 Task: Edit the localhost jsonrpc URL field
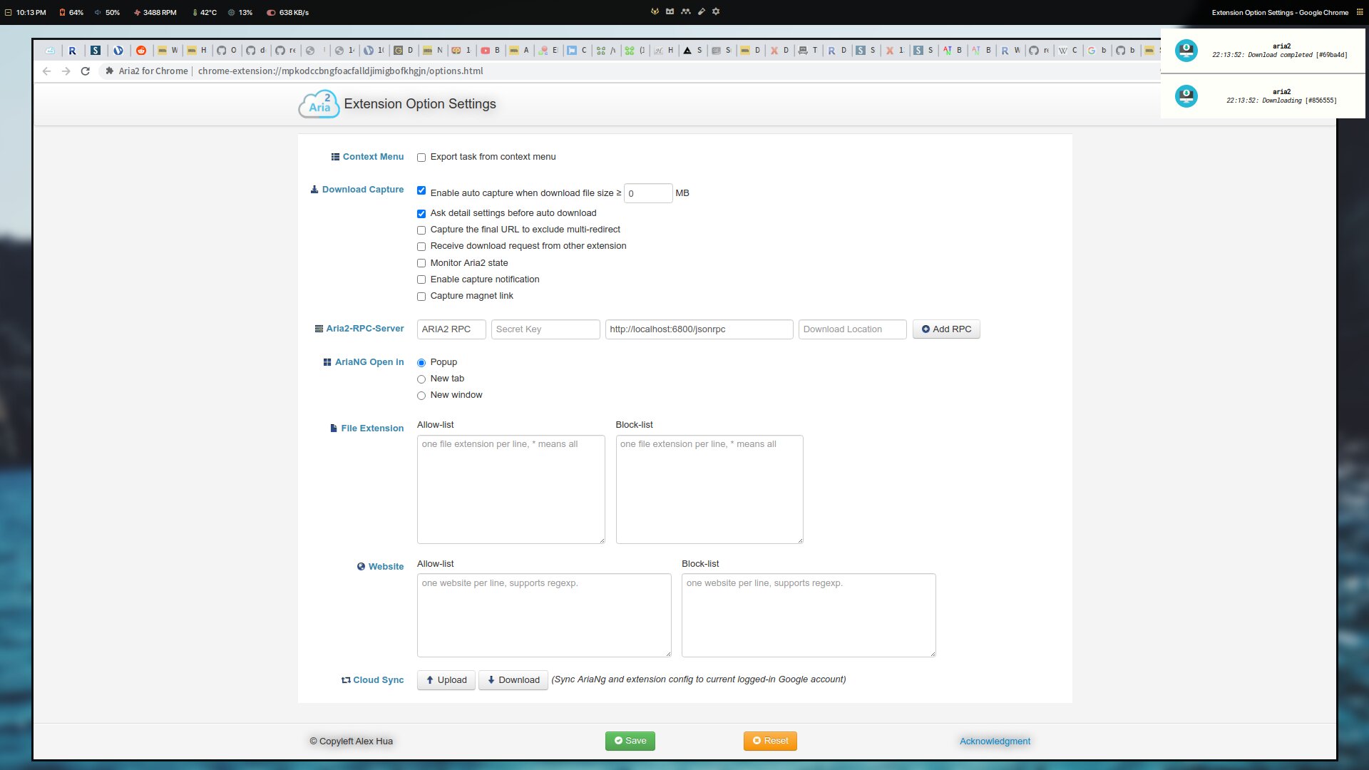[x=699, y=329]
